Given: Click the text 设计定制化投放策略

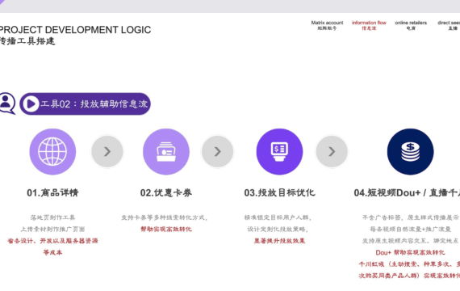Looking at the screenshot, I should tap(278, 229).
